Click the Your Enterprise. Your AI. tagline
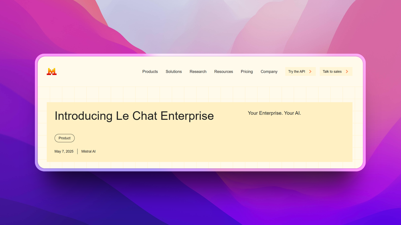Viewport: 401px width, 225px height. [x=274, y=113]
